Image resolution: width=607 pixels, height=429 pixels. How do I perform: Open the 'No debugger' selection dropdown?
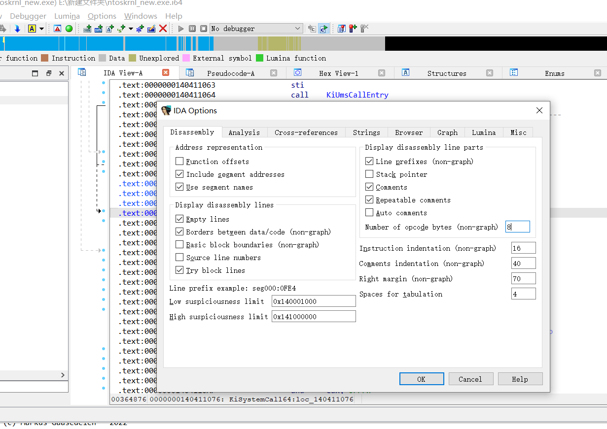256,29
